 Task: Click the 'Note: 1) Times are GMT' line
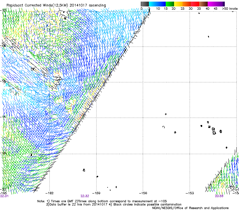102,201
